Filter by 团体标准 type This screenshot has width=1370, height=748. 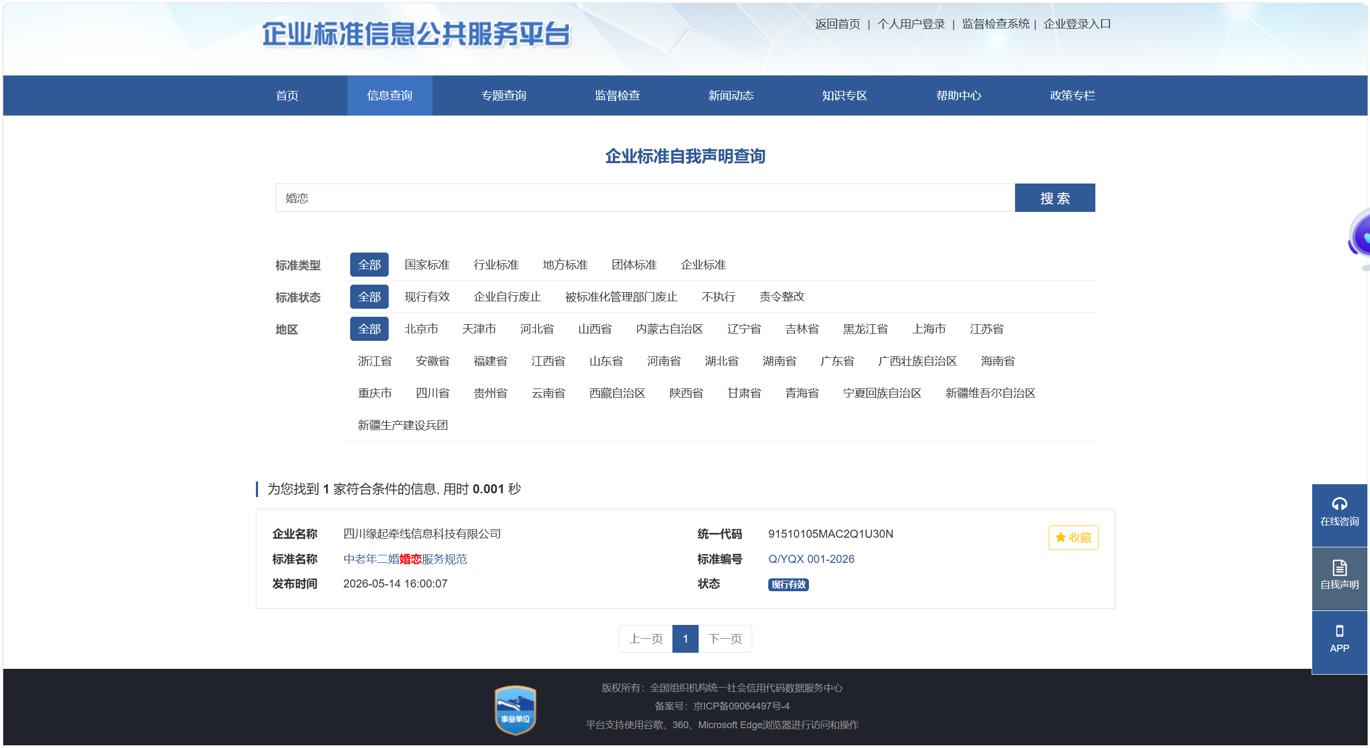pos(634,265)
